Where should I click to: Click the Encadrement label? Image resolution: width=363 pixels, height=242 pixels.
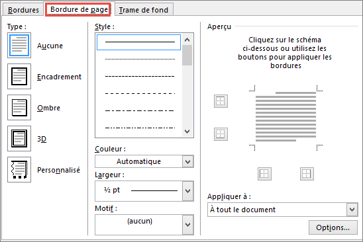[59, 77]
